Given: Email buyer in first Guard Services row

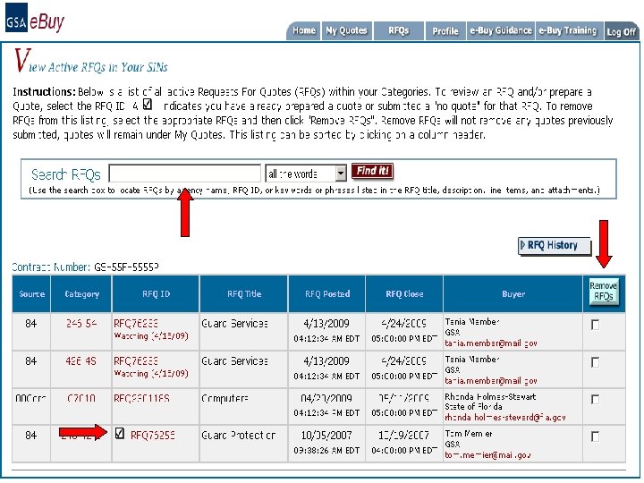Looking at the screenshot, I should [x=491, y=343].
